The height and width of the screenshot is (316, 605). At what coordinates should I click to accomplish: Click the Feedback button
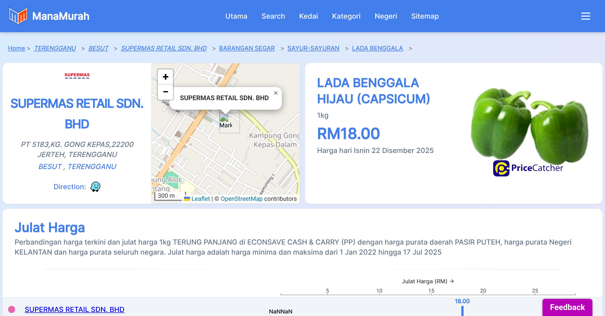[x=567, y=307]
